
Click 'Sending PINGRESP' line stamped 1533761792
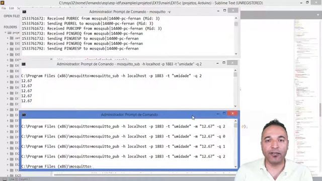pyautogui.click(x=80, y=49)
